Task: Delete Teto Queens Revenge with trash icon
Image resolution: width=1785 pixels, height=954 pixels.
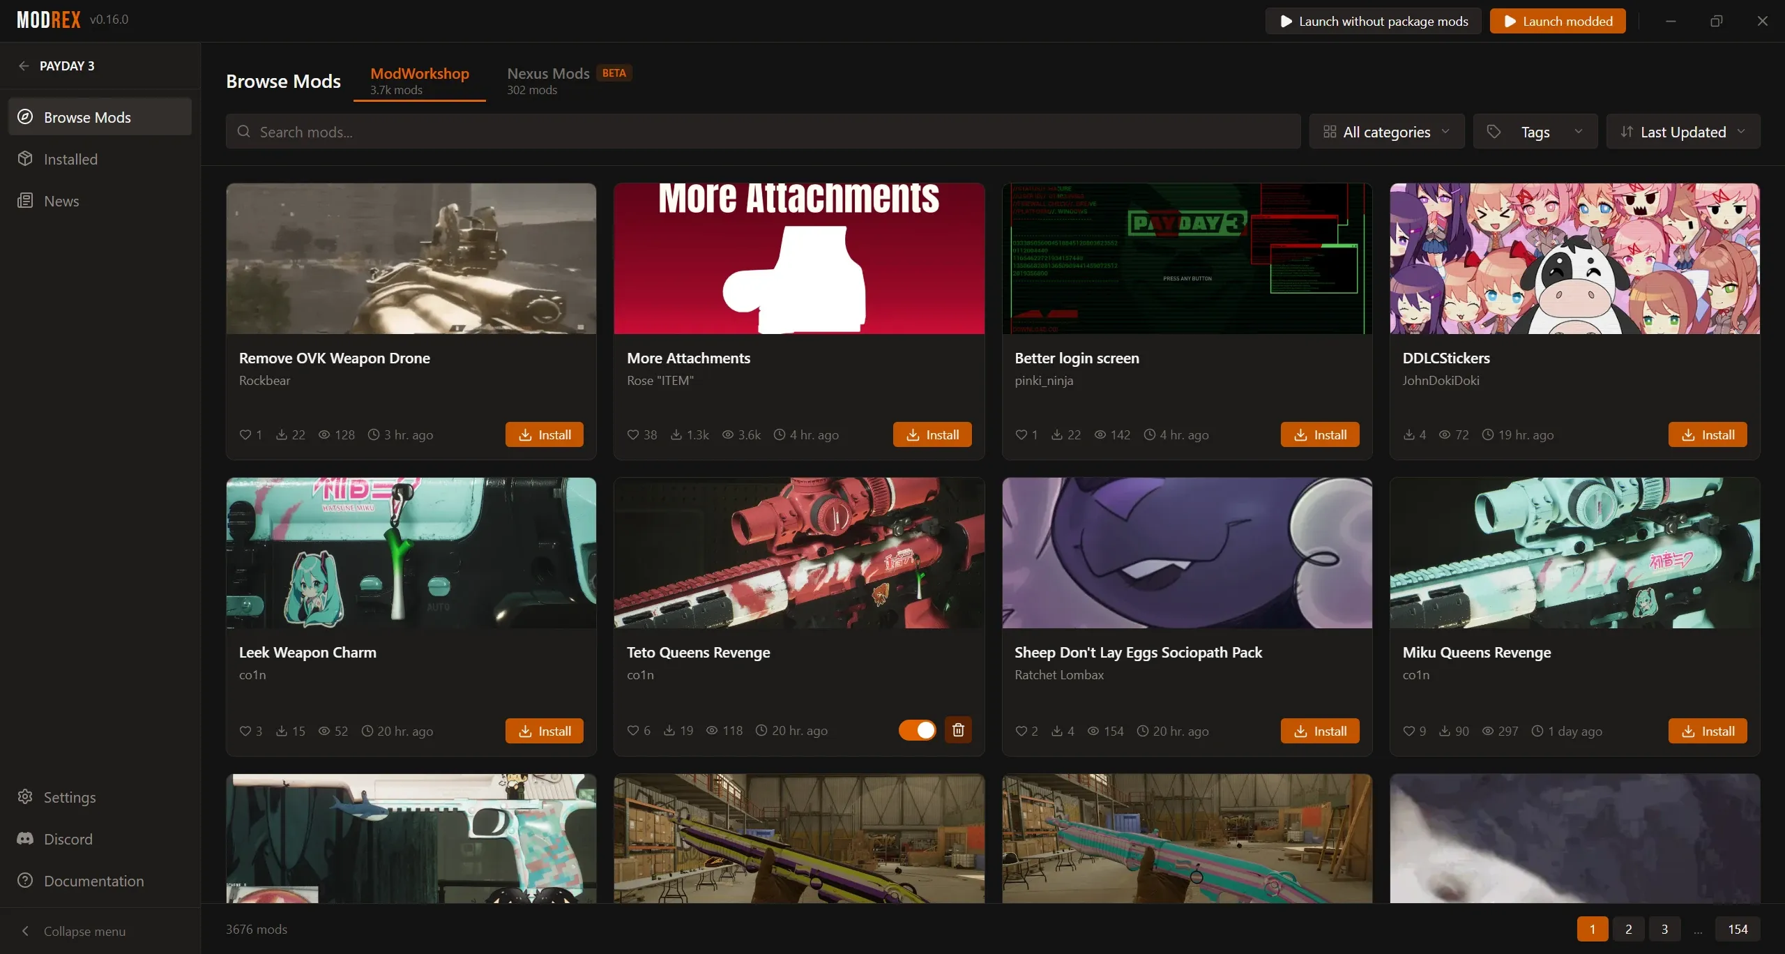Action: click(x=958, y=730)
